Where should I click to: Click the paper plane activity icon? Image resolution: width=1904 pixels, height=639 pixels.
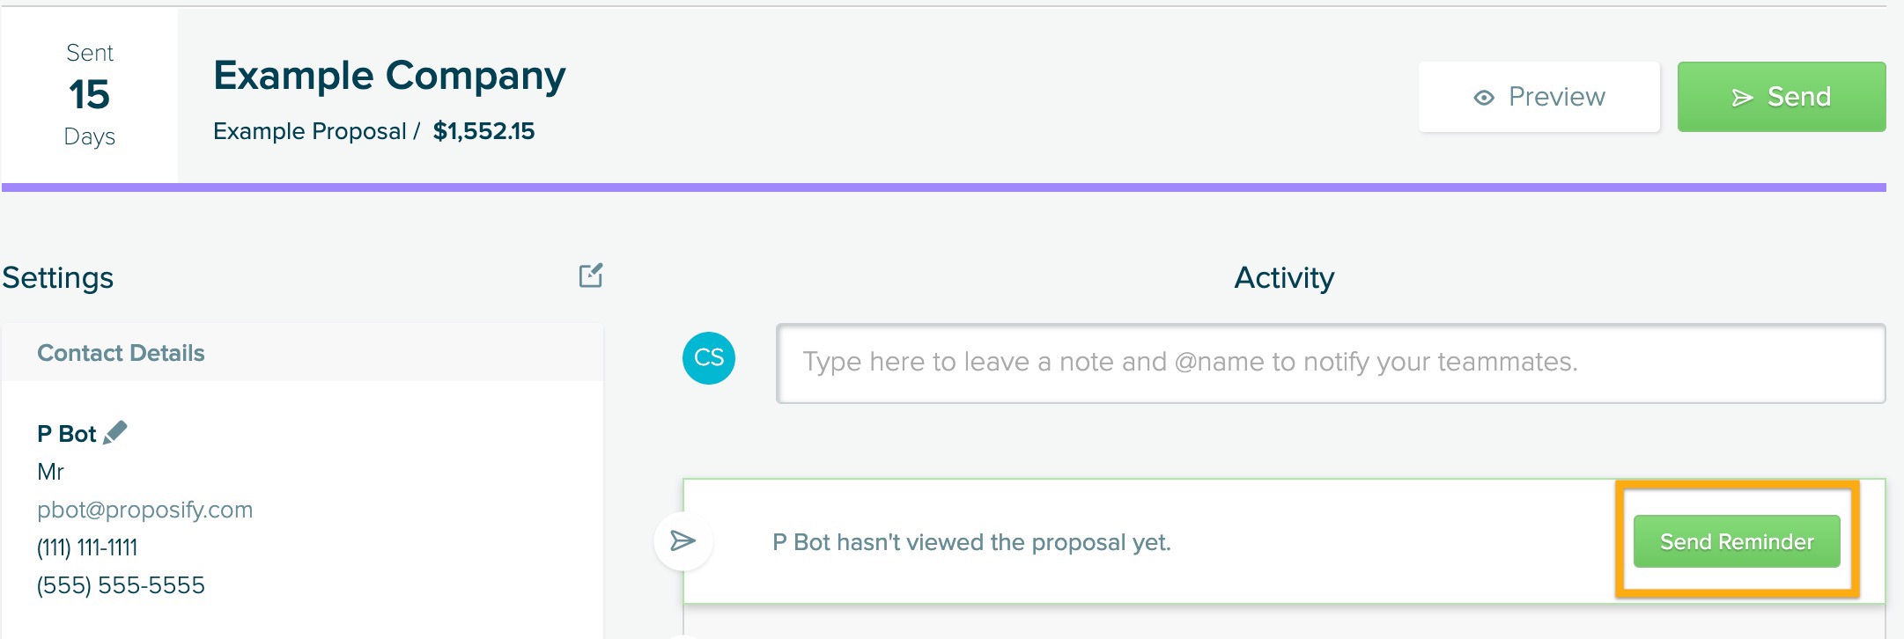683,540
